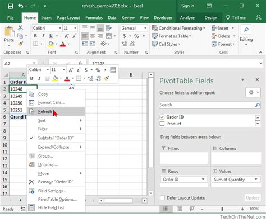
Task: Open the General number format dropdown
Action: click(x=145, y=28)
